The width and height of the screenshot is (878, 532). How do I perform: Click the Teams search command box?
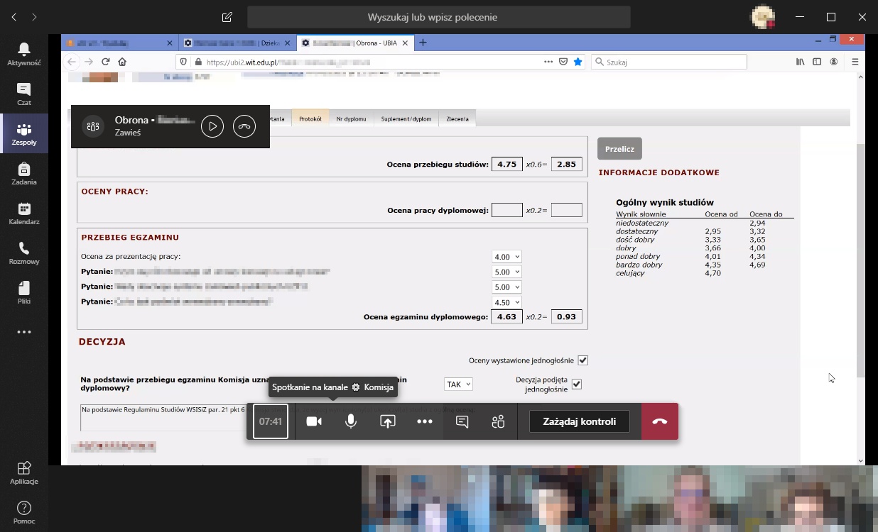tap(438, 17)
